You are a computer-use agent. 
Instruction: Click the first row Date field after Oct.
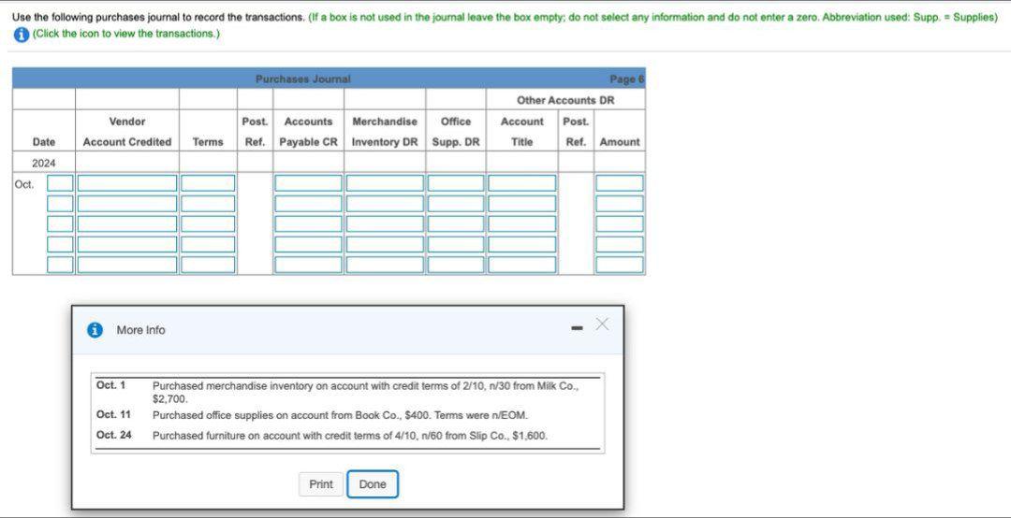pos(60,183)
